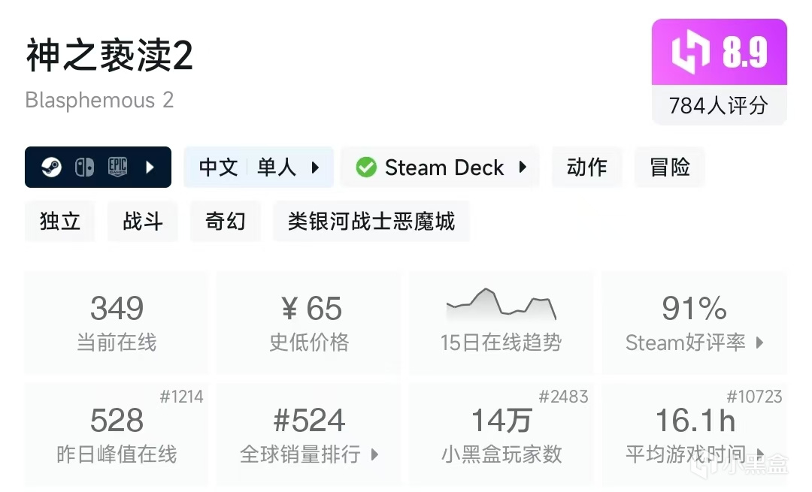Image resolution: width=812 pixels, height=492 pixels.
Task: Select the 冒险 genre tag
Action: pyautogui.click(x=670, y=167)
